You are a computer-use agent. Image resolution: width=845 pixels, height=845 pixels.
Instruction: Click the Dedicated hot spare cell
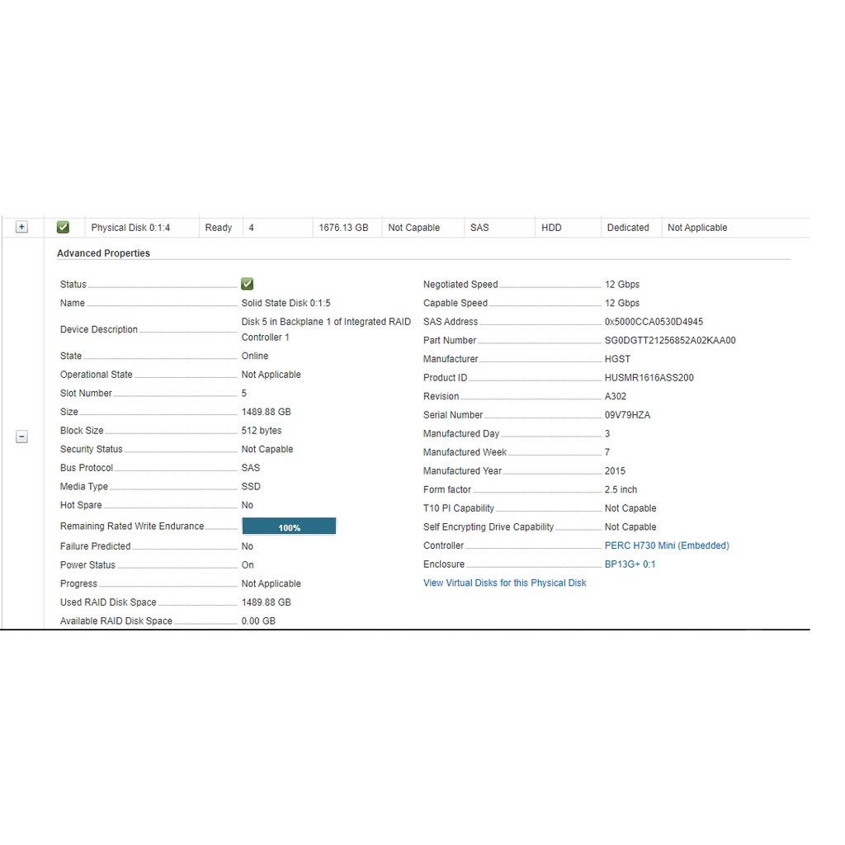tap(628, 228)
